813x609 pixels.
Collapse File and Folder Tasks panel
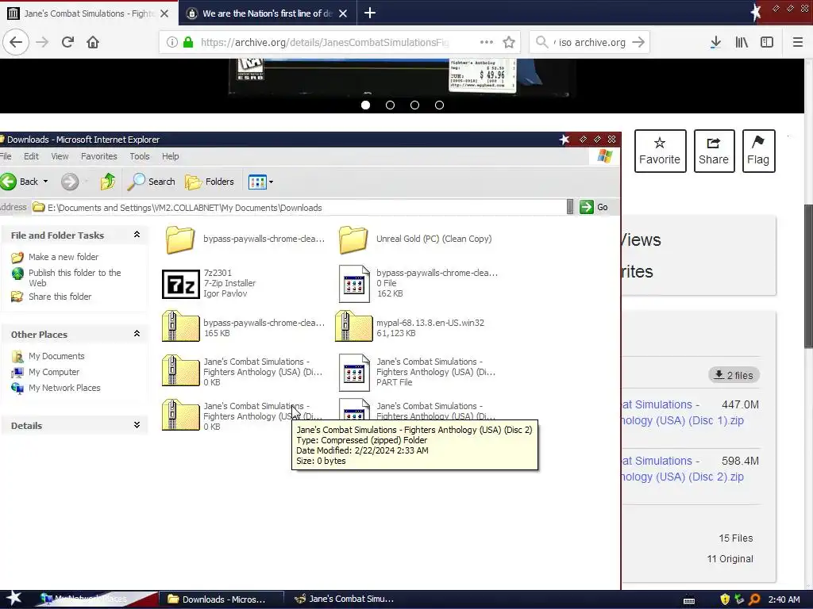pyautogui.click(x=137, y=235)
